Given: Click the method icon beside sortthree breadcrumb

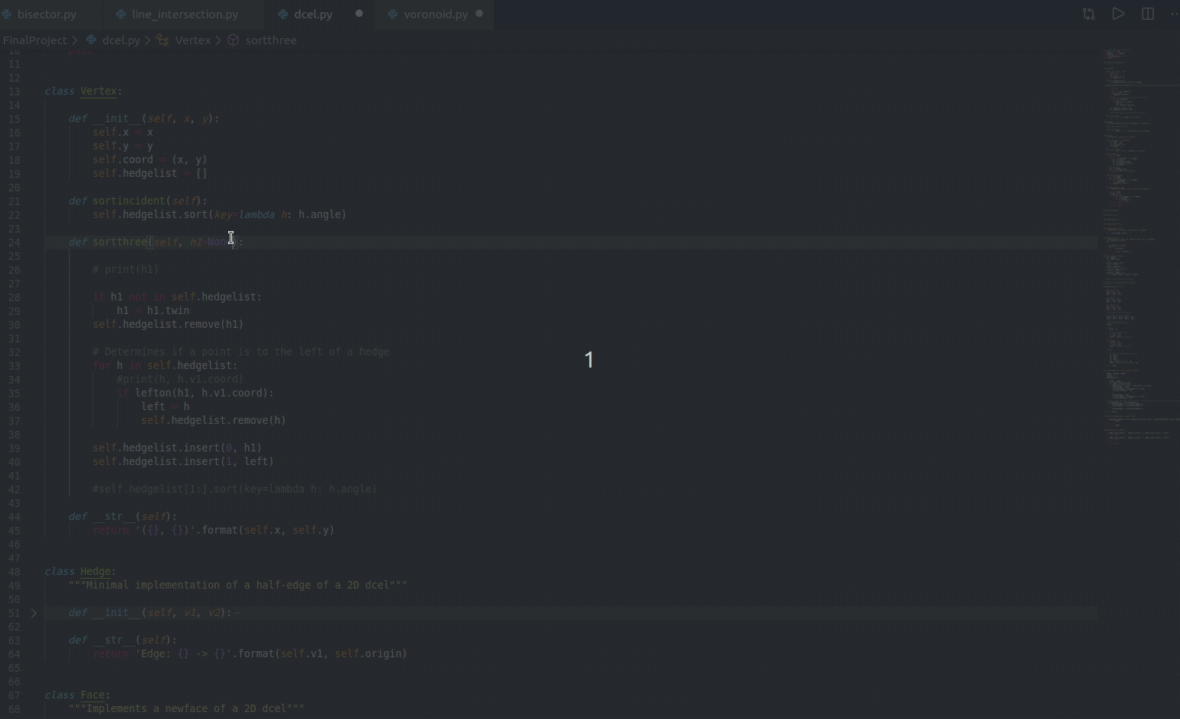Looking at the screenshot, I should click(233, 40).
